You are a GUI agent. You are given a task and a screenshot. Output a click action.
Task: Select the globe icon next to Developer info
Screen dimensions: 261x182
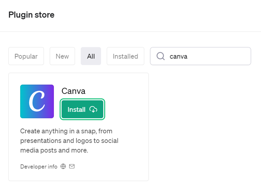63,166
